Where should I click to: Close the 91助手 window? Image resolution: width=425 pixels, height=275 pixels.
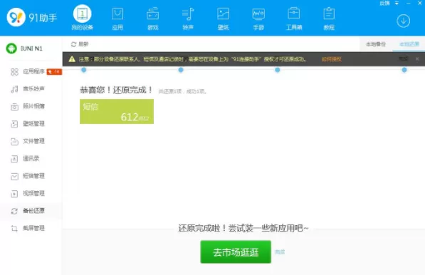pyautogui.click(x=420, y=3)
